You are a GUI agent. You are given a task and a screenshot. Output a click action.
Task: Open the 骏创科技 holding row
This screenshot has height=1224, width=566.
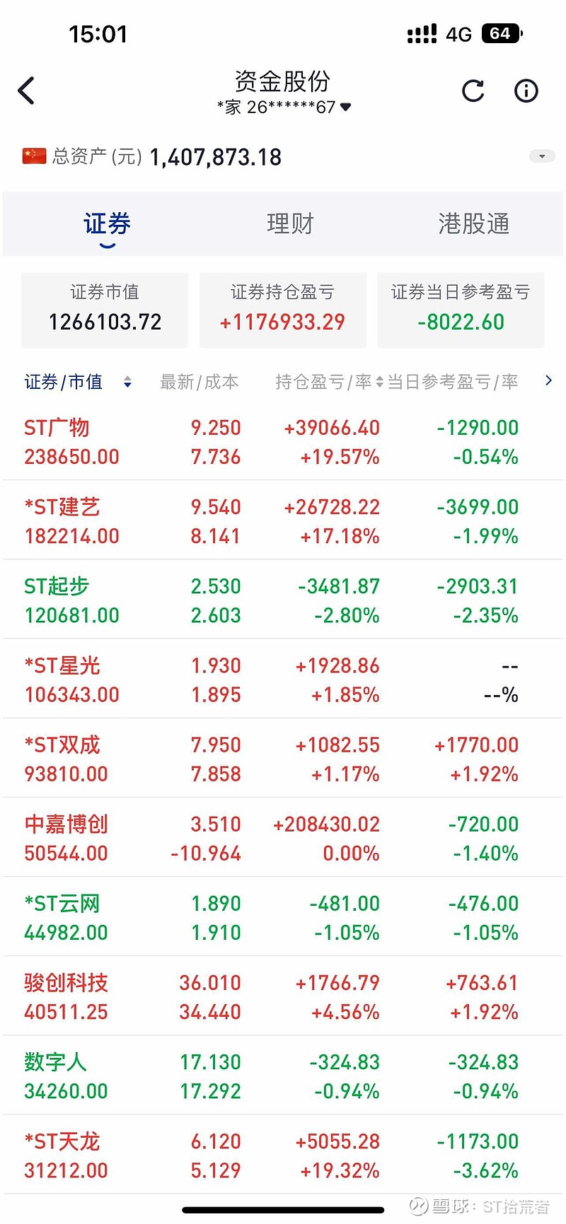click(283, 996)
